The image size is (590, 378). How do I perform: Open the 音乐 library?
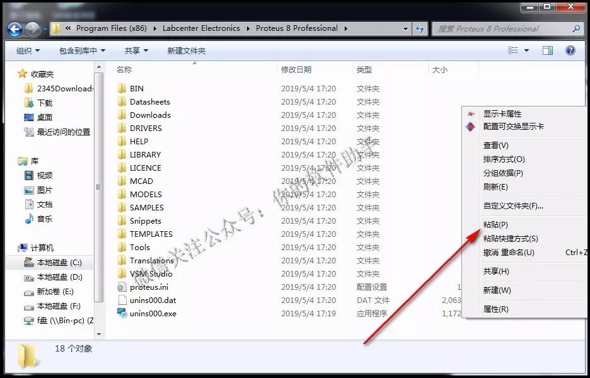(38, 219)
